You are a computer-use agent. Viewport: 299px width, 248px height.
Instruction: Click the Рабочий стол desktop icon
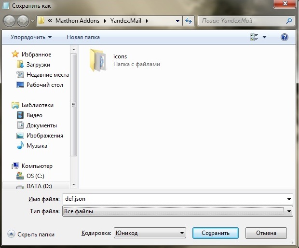(x=20, y=85)
